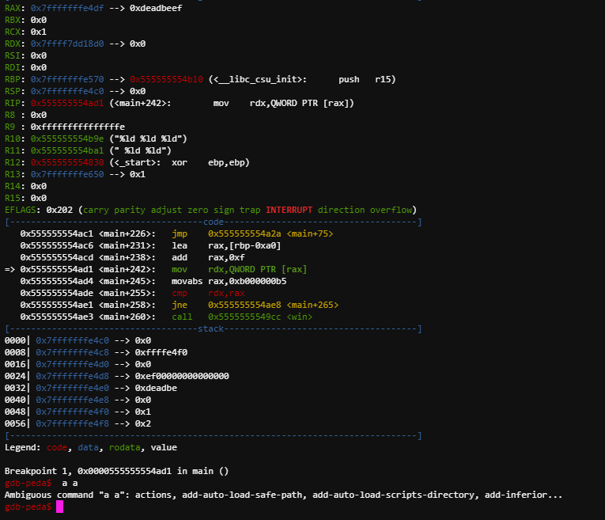Image resolution: width=605 pixels, height=520 pixels.
Task: Click the stack section header label
Action: (x=210, y=329)
